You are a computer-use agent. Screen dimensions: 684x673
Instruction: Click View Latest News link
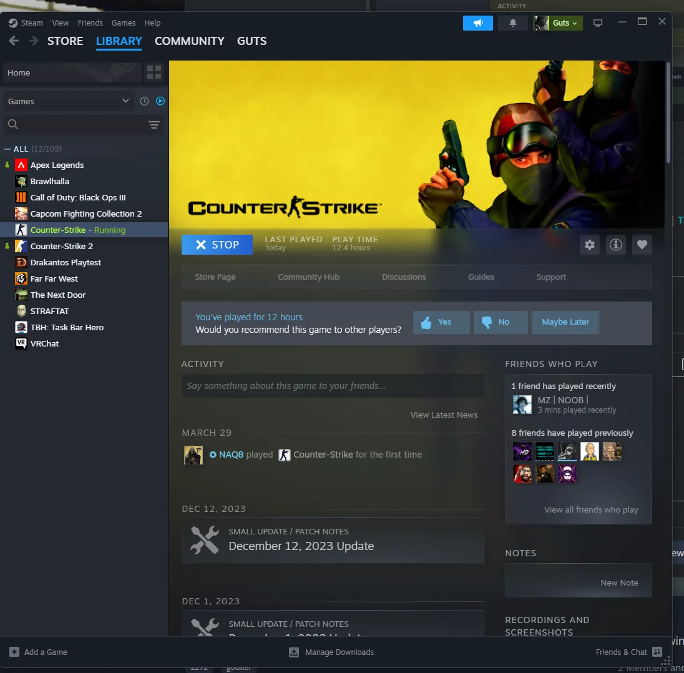click(x=444, y=415)
